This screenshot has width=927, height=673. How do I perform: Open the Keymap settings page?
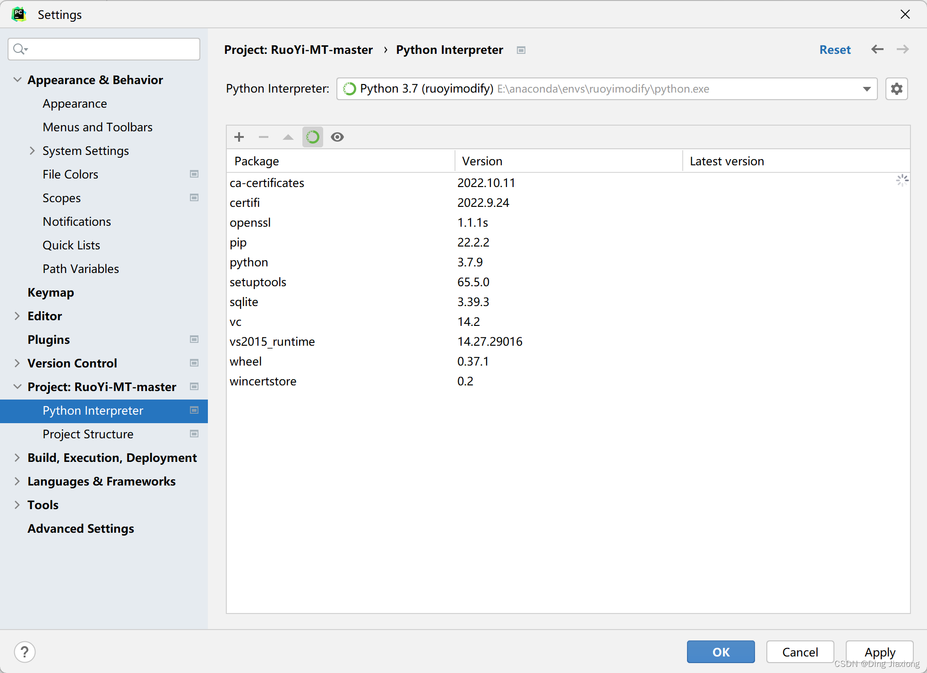point(51,292)
